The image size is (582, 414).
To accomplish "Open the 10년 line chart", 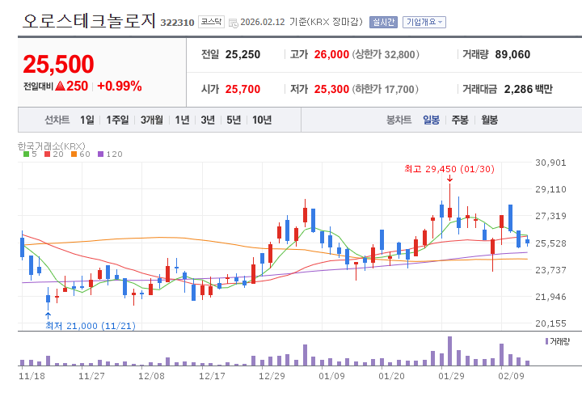I will (x=262, y=120).
